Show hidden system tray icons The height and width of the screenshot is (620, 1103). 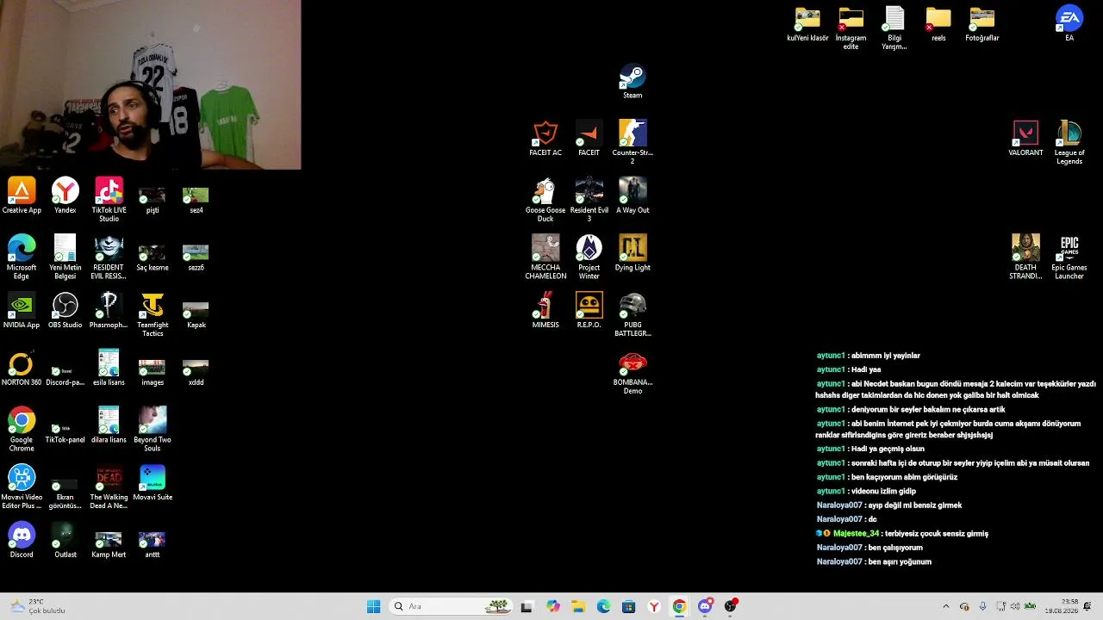[945, 606]
